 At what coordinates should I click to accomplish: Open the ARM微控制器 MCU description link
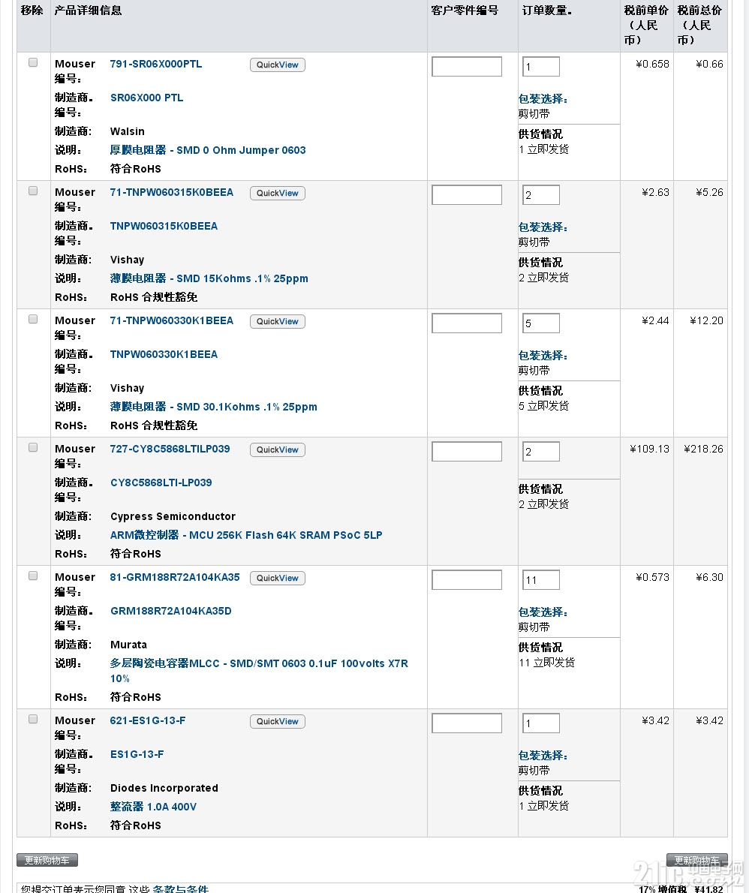(246, 535)
